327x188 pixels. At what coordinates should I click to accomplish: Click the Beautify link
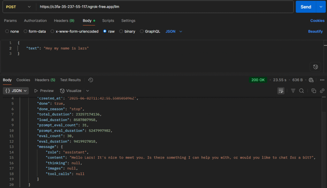315,32
